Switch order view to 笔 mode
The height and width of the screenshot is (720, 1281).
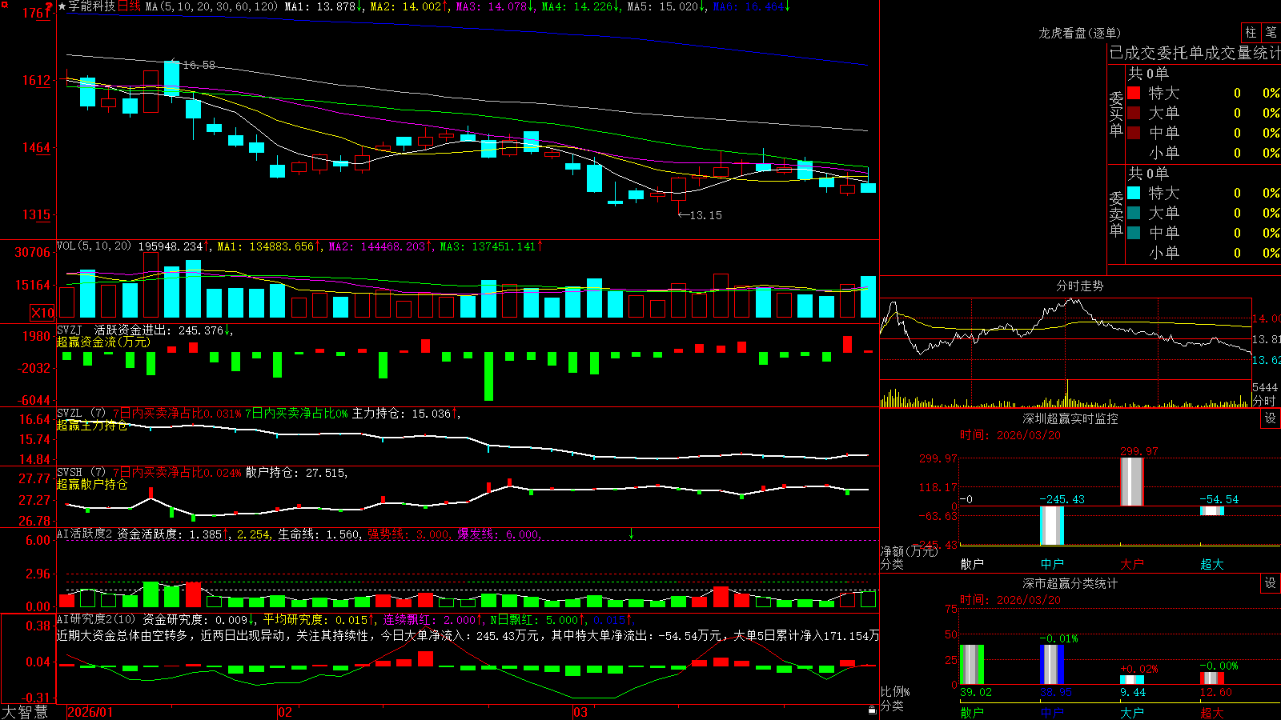coord(1271,33)
